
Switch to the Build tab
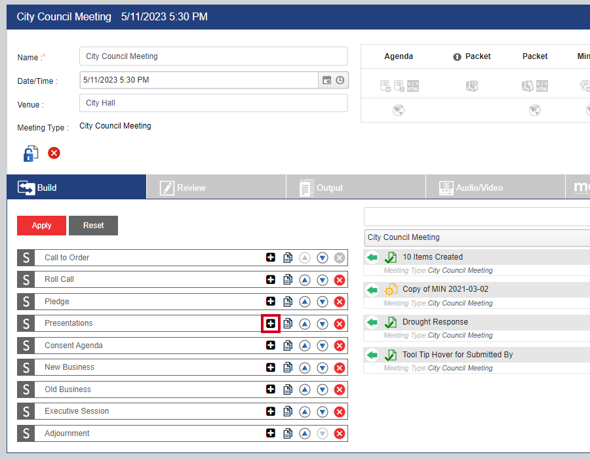click(77, 187)
